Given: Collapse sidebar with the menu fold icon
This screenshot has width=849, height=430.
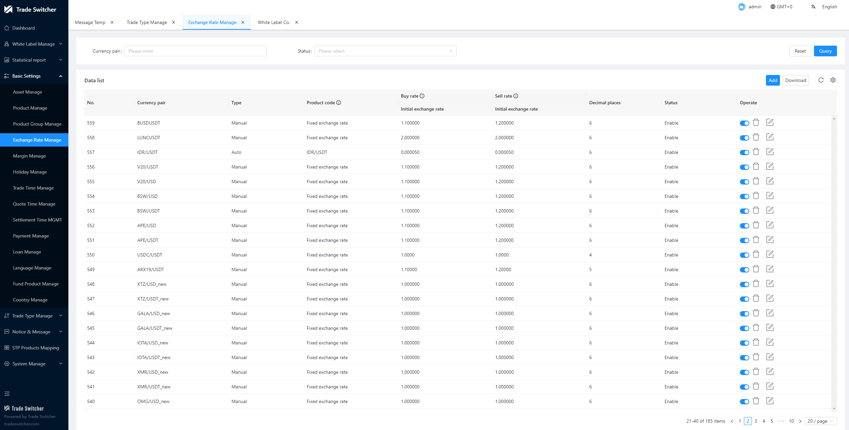Looking at the screenshot, I should pos(7,394).
